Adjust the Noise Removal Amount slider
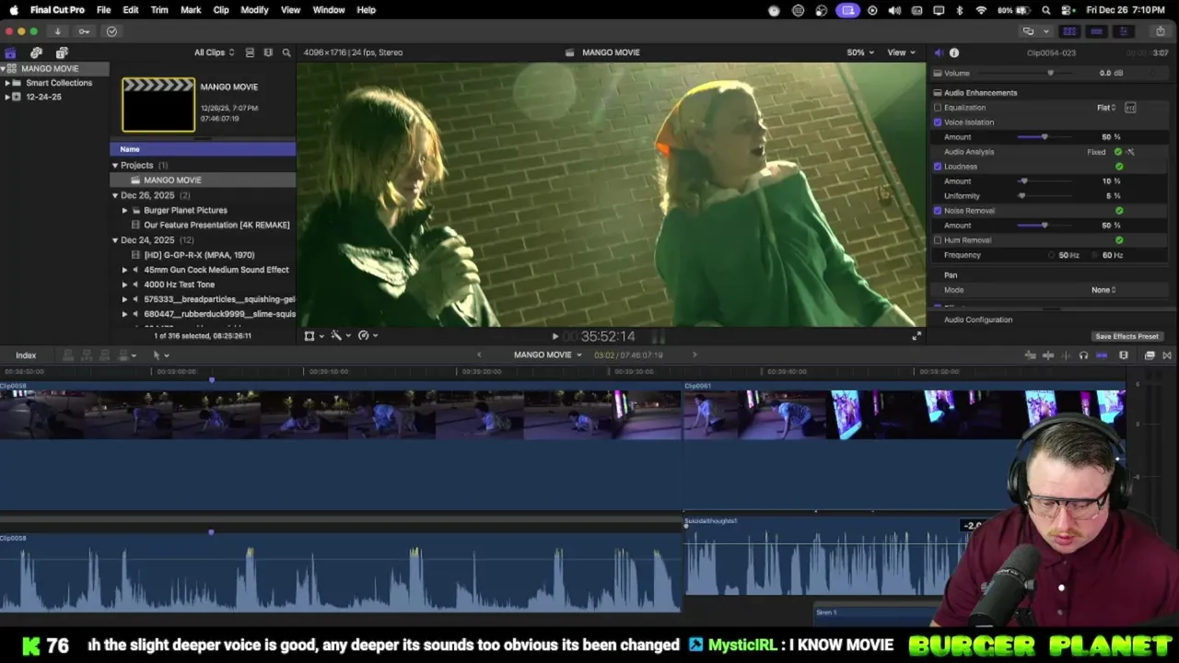Viewport: 1179px width, 663px height. tap(1045, 226)
